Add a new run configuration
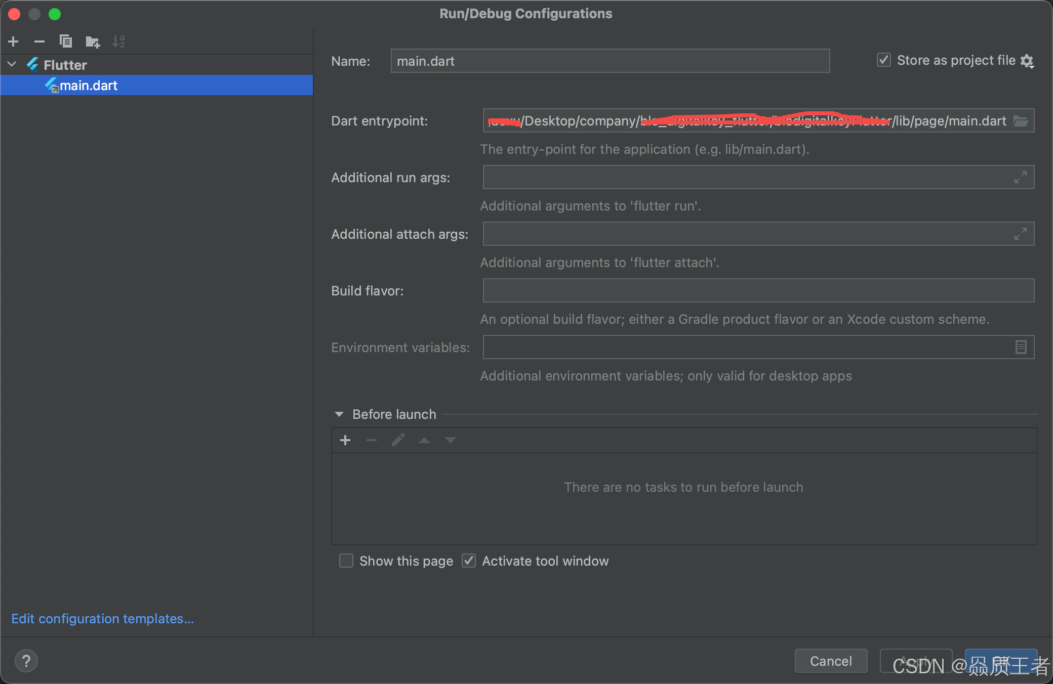The width and height of the screenshot is (1053, 684). (14, 41)
